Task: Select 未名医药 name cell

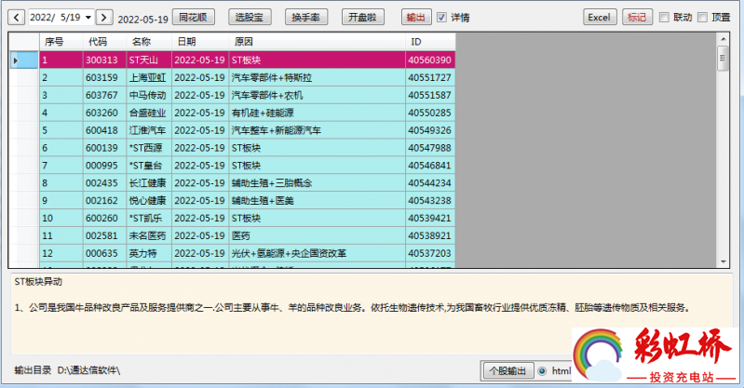Action: tap(149, 235)
